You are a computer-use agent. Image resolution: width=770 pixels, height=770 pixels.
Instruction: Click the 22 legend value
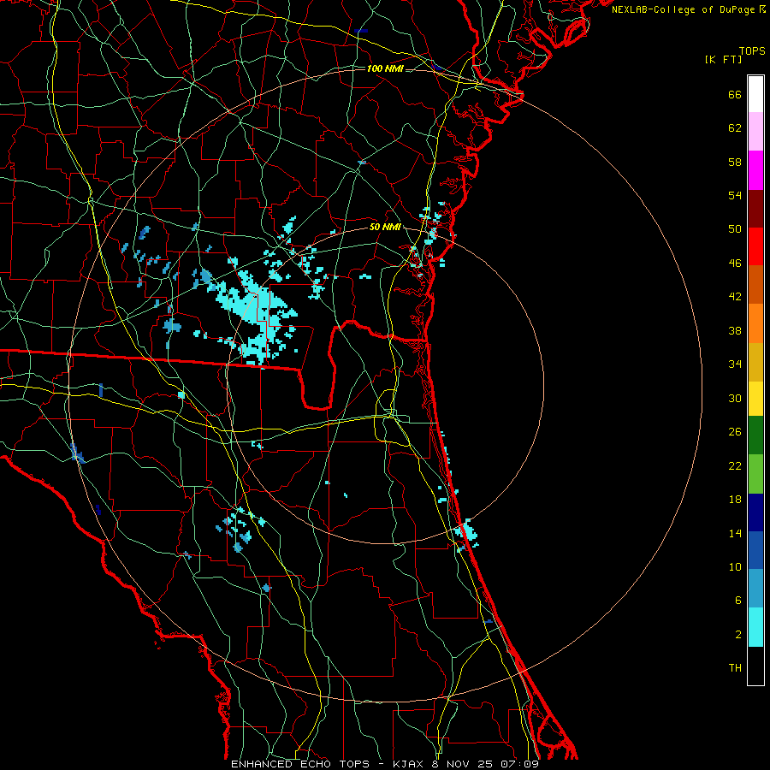click(x=735, y=465)
